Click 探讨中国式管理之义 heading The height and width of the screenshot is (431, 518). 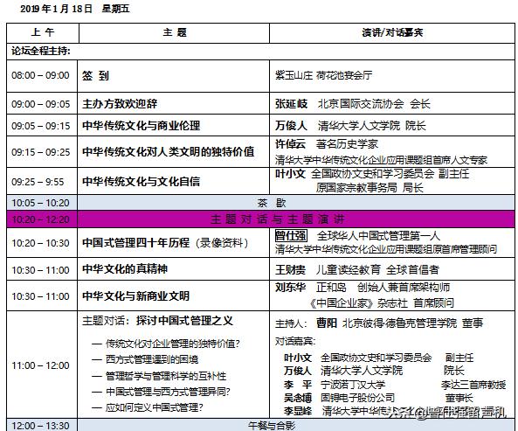point(184,321)
